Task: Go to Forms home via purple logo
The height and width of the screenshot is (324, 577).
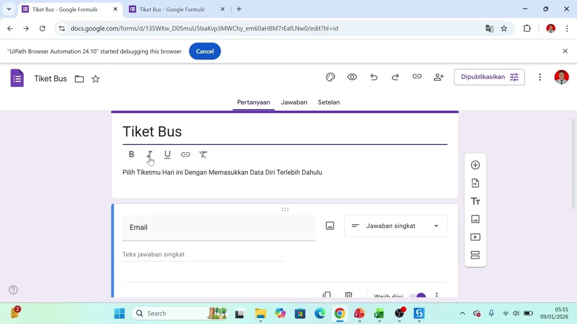Action: coord(17,78)
